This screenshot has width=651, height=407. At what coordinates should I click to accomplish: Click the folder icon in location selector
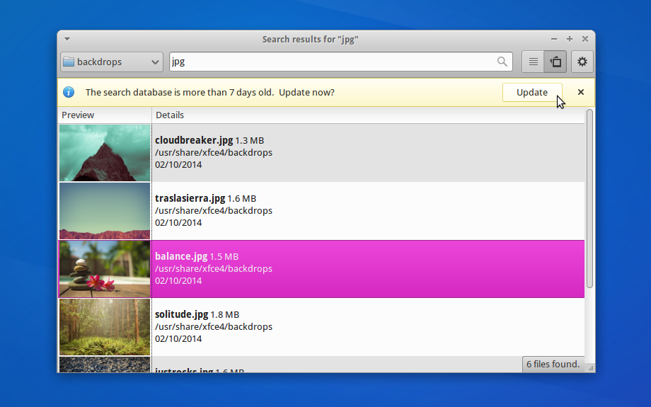tap(69, 62)
